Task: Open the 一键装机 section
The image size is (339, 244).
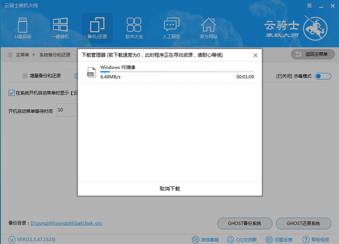Action: point(60,28)
